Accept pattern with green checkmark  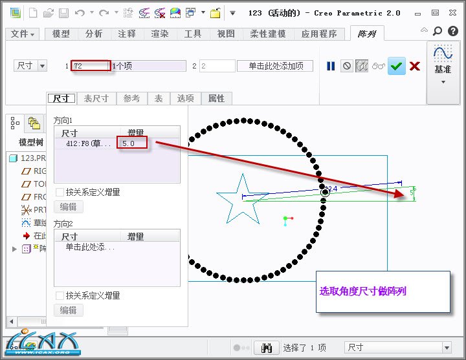click(x=397, y=66)
